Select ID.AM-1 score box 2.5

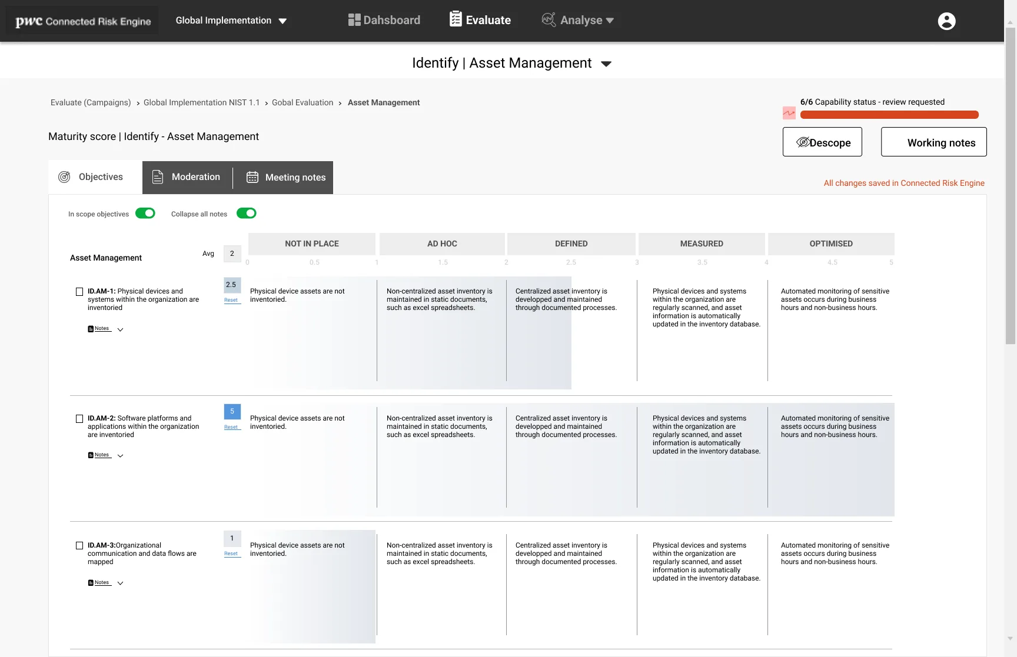click(x=231, y=285)
